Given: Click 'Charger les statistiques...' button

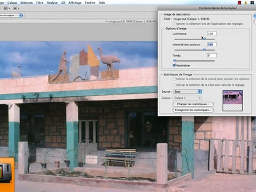Looking at the screenshot, I should click(193, 104).
